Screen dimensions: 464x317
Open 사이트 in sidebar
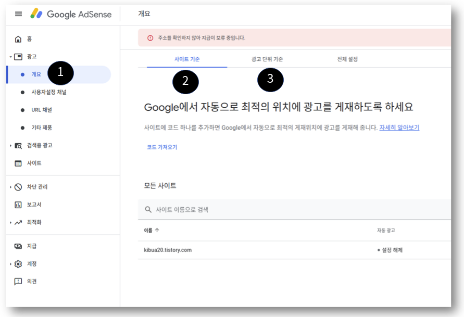tap(34, 163)
